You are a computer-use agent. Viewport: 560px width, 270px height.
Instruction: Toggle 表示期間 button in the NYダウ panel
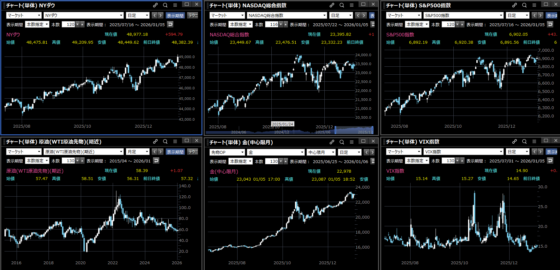pos(175,15)
